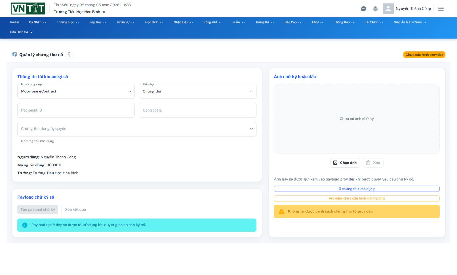Click the Thông tin tài khoản ký số heading
This screenshot has width=457, height=275.
43,77
